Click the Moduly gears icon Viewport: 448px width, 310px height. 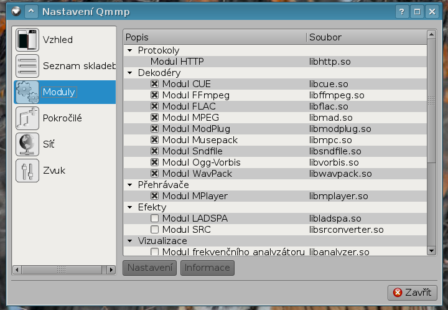[27, 92]
